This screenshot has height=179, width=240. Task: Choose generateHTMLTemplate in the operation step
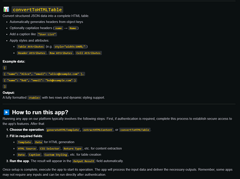63,130
